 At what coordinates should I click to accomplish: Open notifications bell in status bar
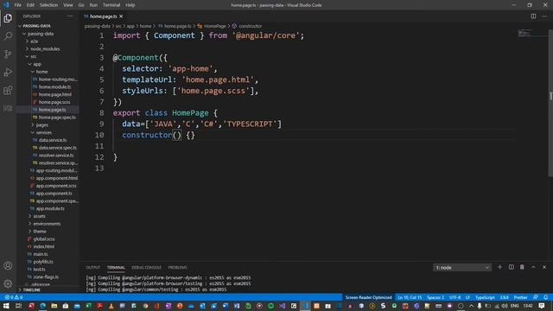(545, 297)
